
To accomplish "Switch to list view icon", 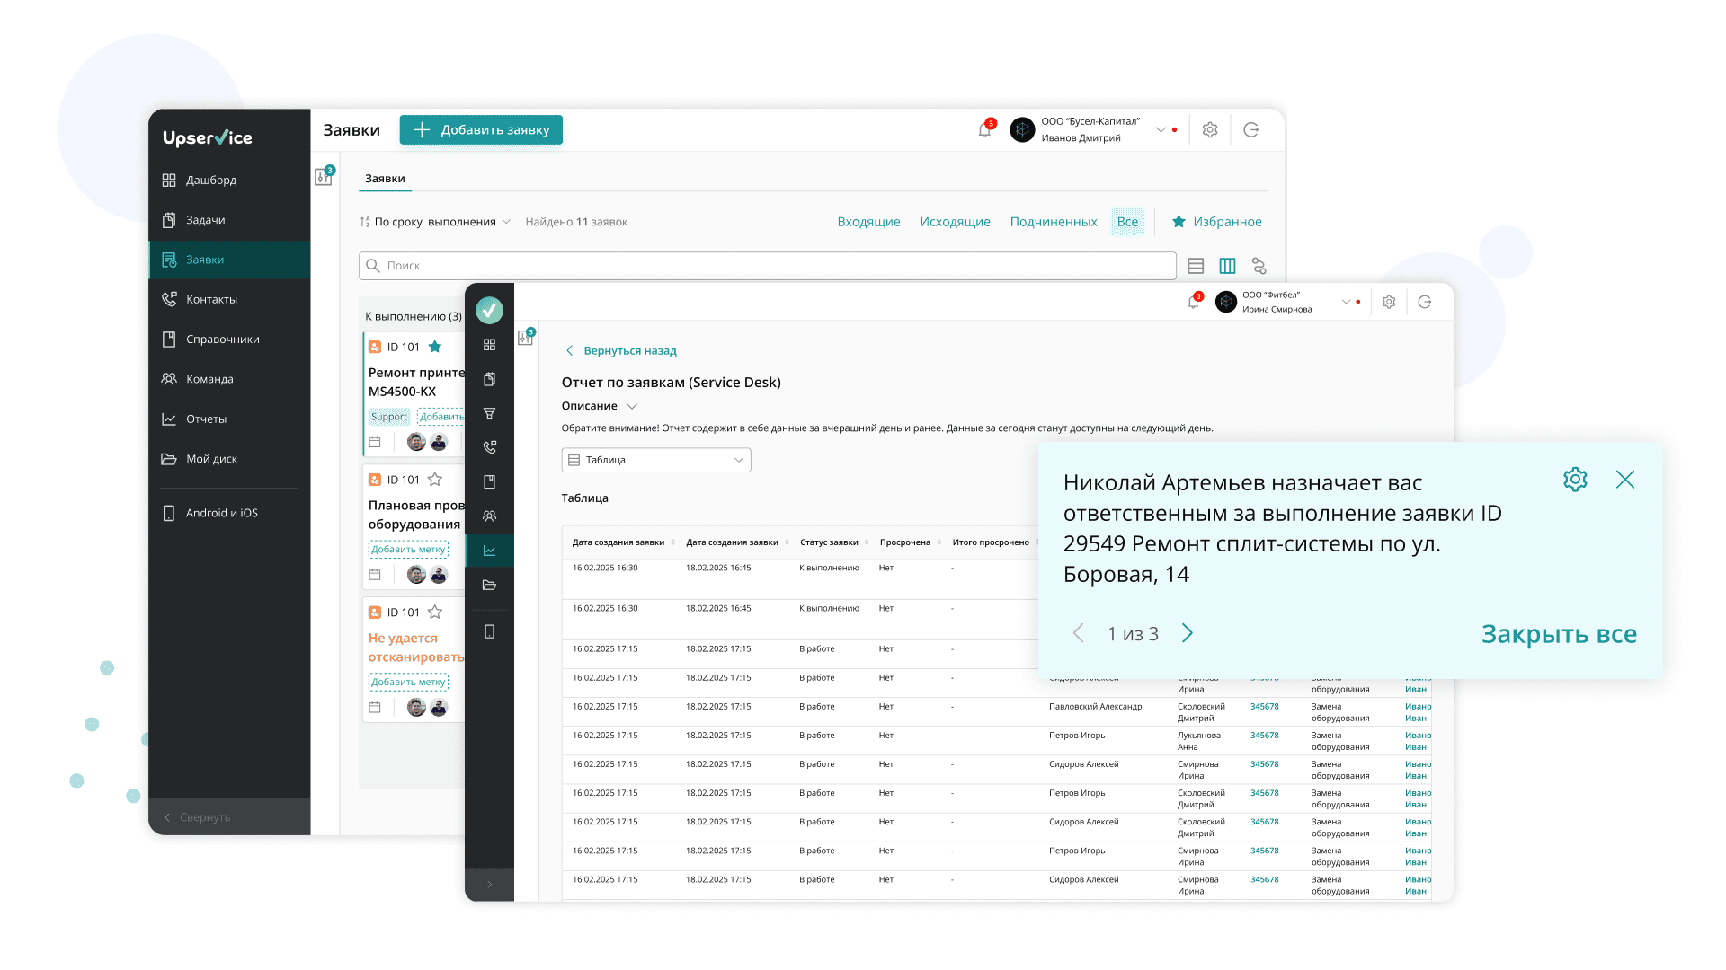I will pyautogui.click(x=1196, y=266).
